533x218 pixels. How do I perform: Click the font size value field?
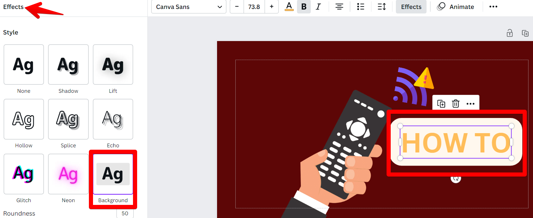tap(254, 7)
